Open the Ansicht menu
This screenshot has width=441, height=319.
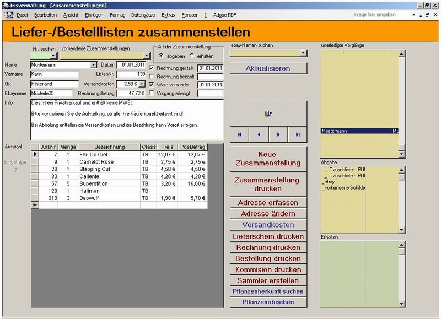[71, 15]
